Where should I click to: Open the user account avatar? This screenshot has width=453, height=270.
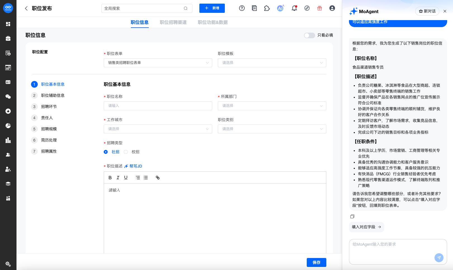click(x=332, y=8)
